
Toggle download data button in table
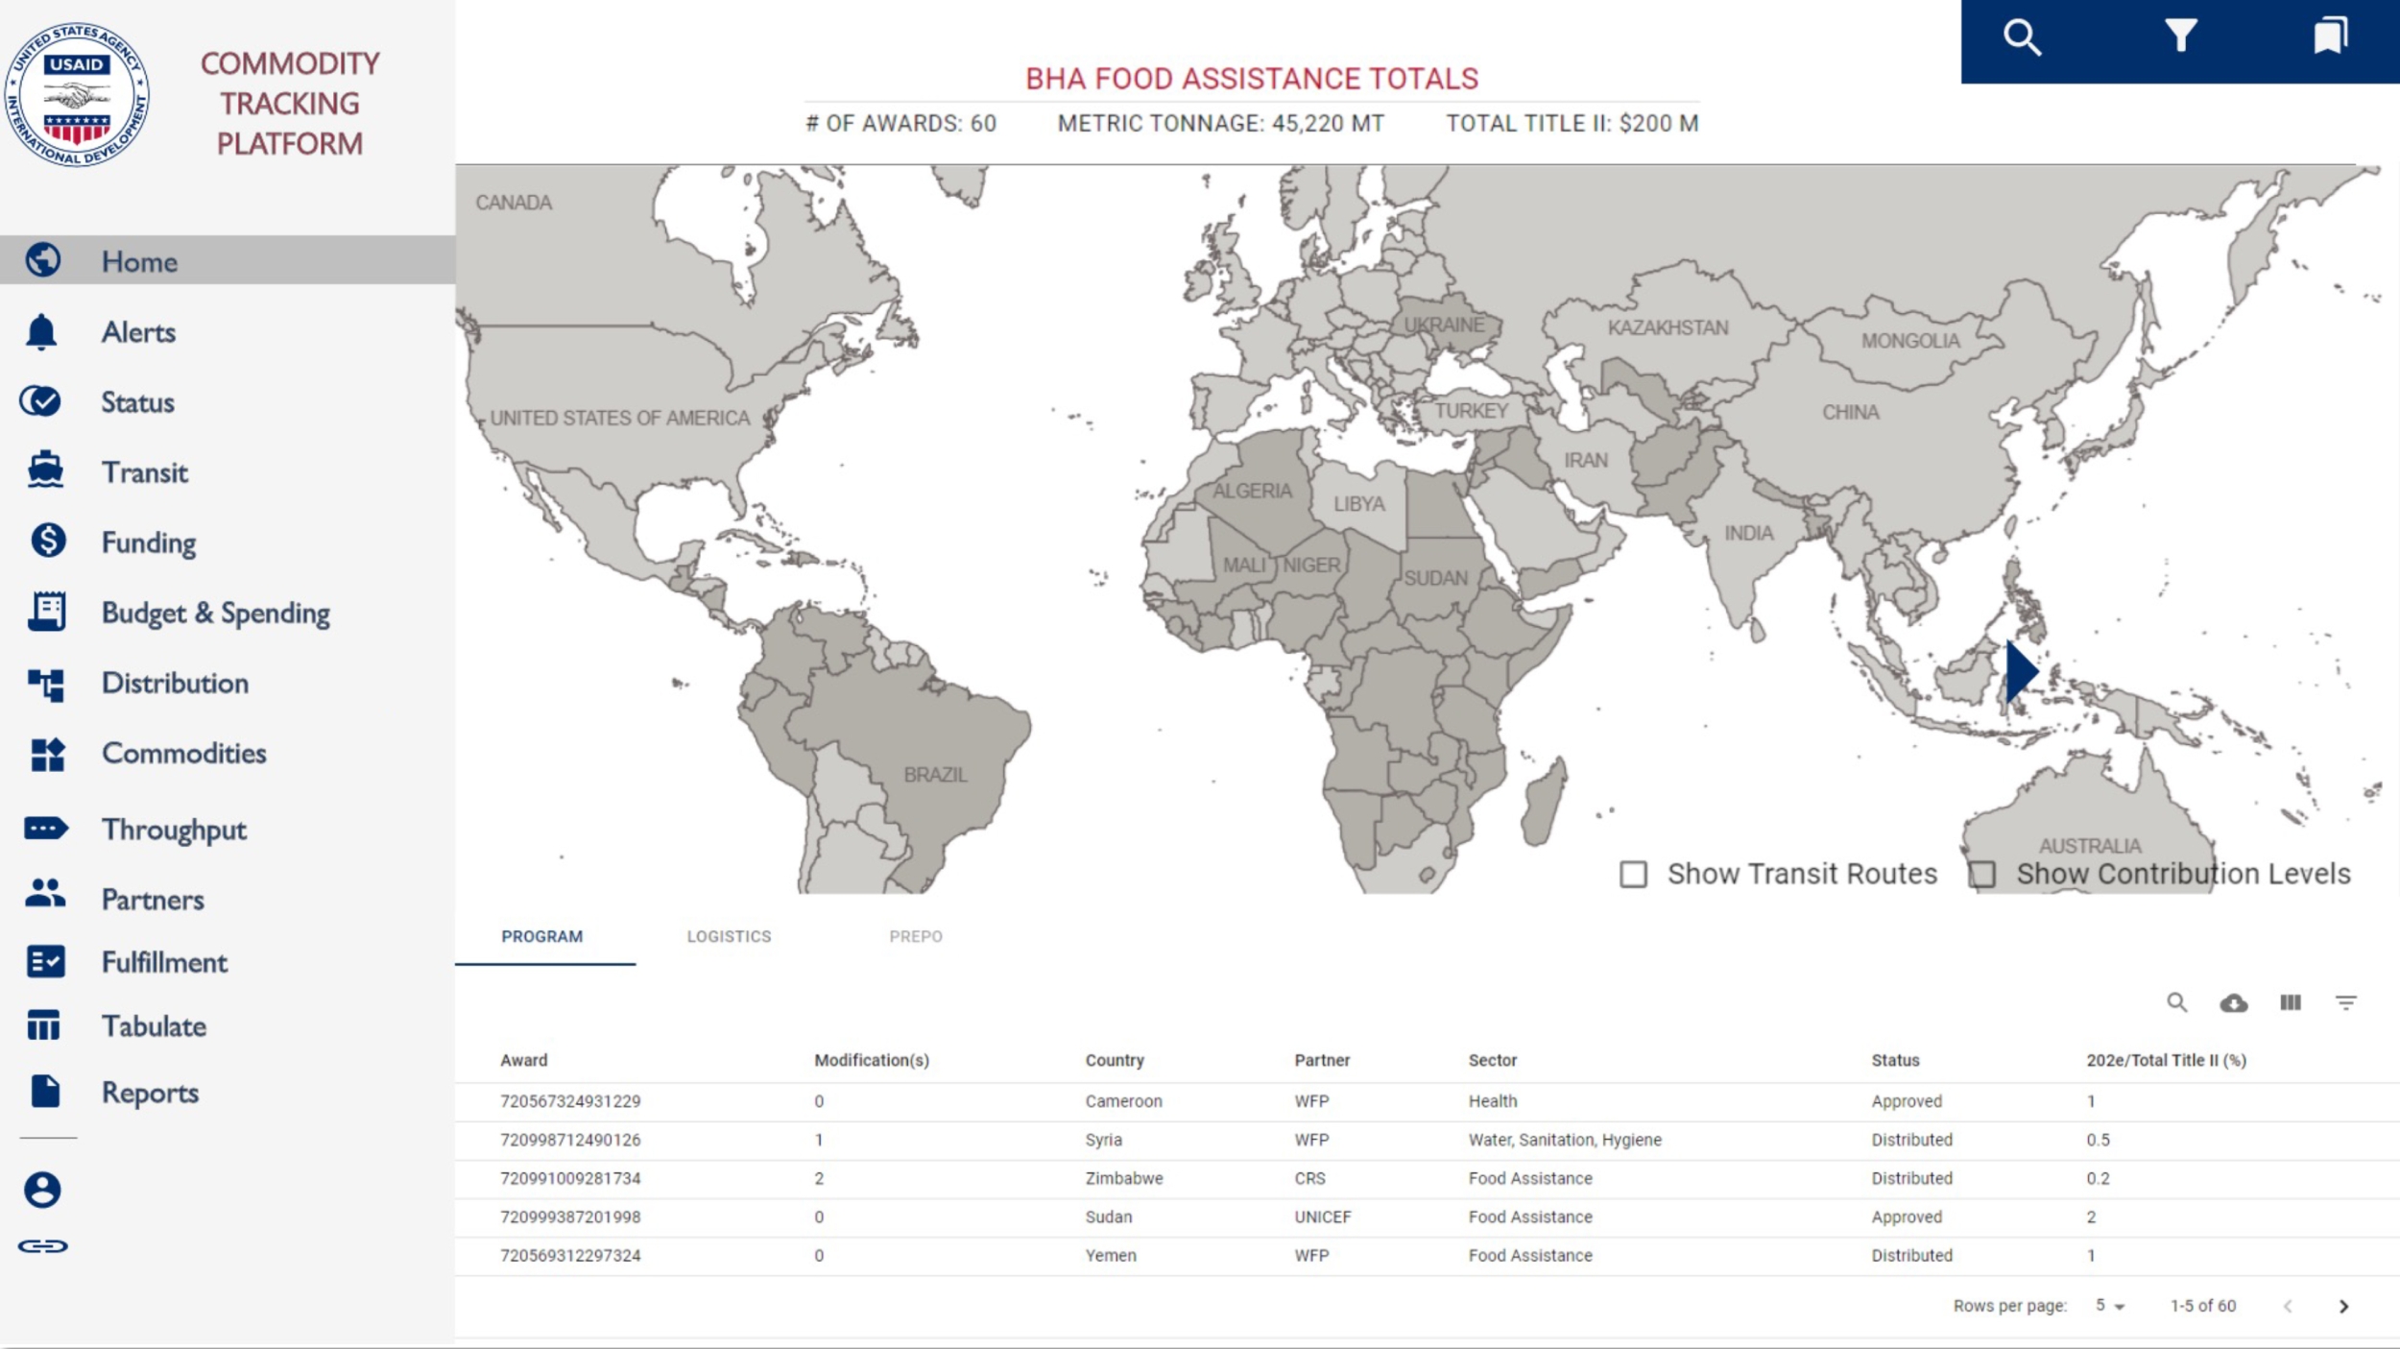pos(2235,1002)
